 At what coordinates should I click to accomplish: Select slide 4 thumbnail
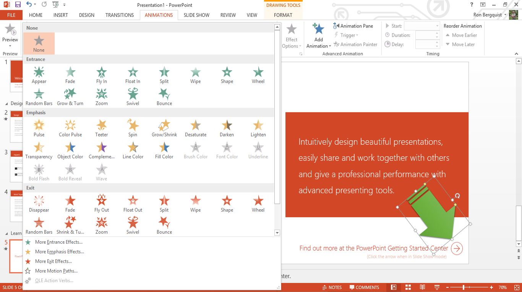click(16, 205)
